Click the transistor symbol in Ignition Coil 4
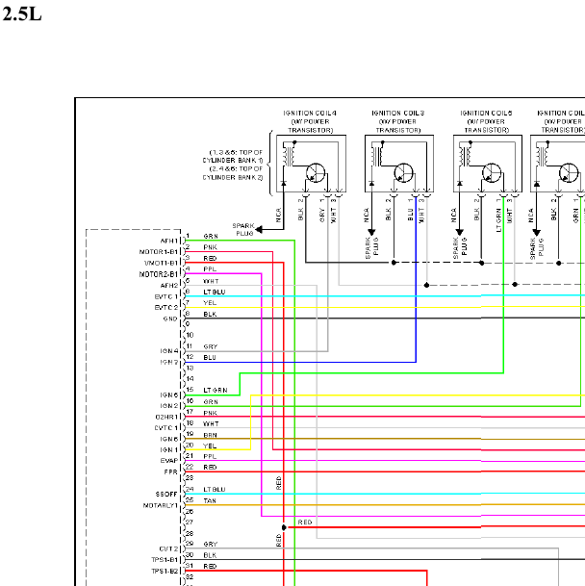The image size is (585, 586). [x=316, y=173]
